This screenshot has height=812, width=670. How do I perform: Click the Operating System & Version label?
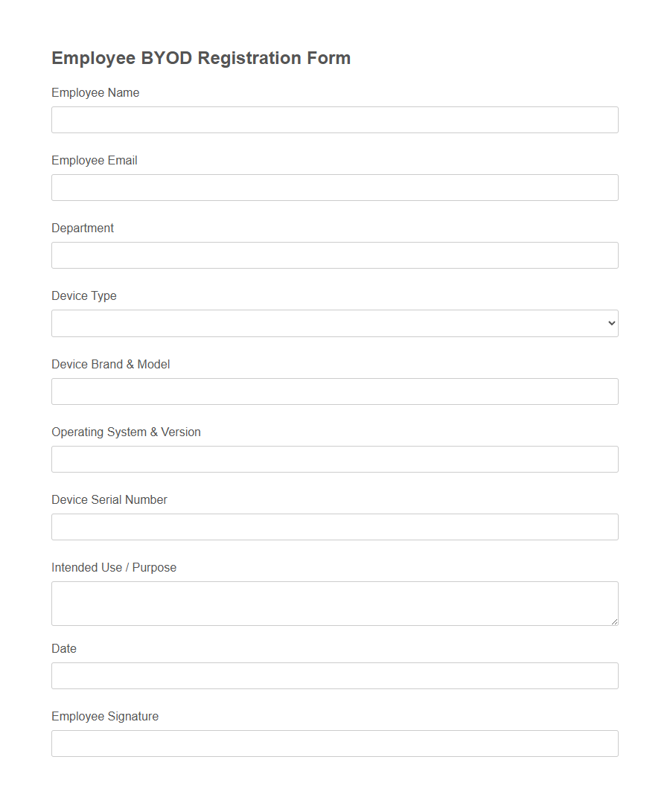(126, 432)
